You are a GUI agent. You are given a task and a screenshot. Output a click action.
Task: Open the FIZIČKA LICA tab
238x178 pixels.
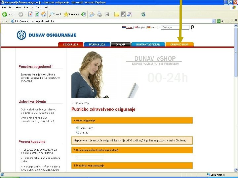click(71, 44)
